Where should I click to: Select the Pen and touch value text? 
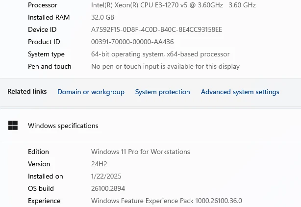click(165, 66)
